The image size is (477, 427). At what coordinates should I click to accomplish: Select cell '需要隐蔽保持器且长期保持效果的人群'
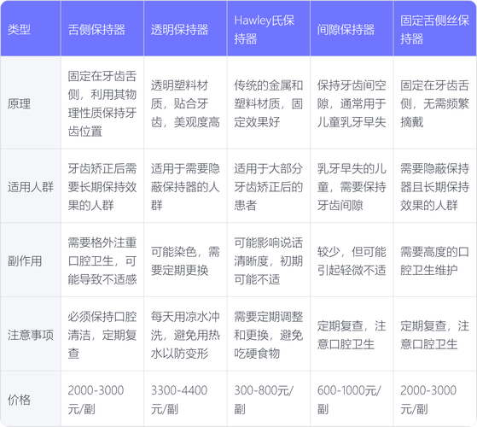coord(434,186)
